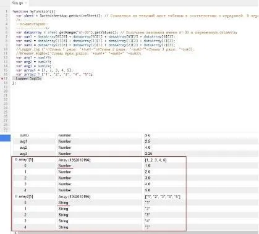This screenshot has height=234, width=259.
Task: Click the [1, 2, 3, 4, 5] array1 value
Action: (x=156, y=160)
